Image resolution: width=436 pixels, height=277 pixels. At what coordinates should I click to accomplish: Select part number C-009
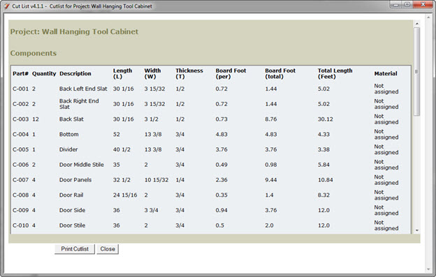pos(20,210)
